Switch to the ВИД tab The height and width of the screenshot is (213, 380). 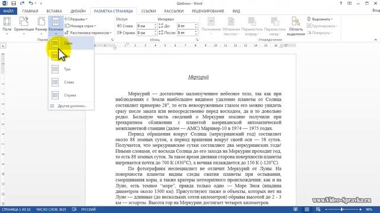[236, 11]
